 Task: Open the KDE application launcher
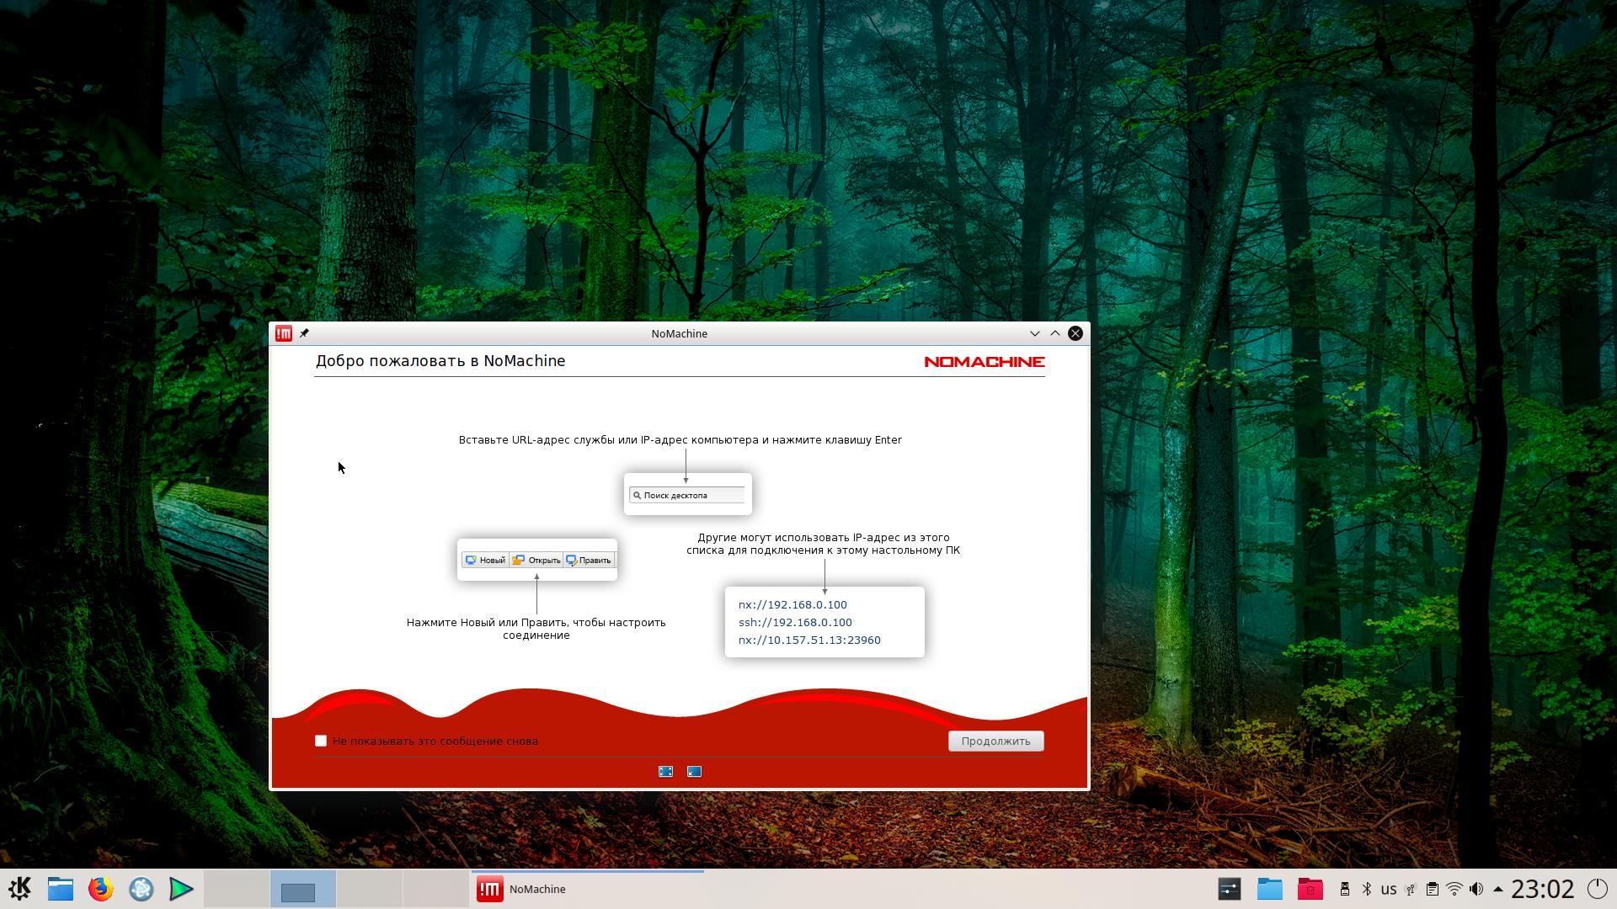click(19, 889)
